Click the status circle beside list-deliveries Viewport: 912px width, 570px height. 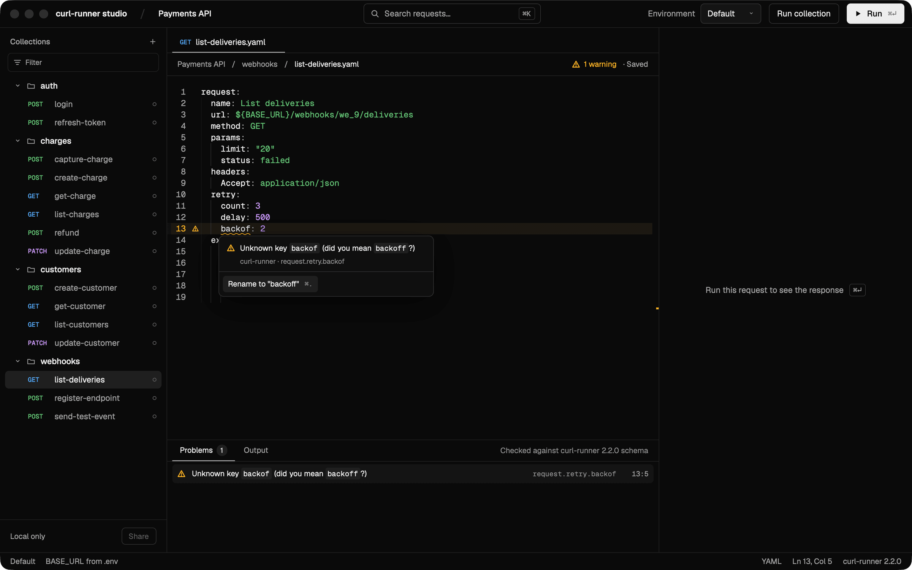click(154, 380)
